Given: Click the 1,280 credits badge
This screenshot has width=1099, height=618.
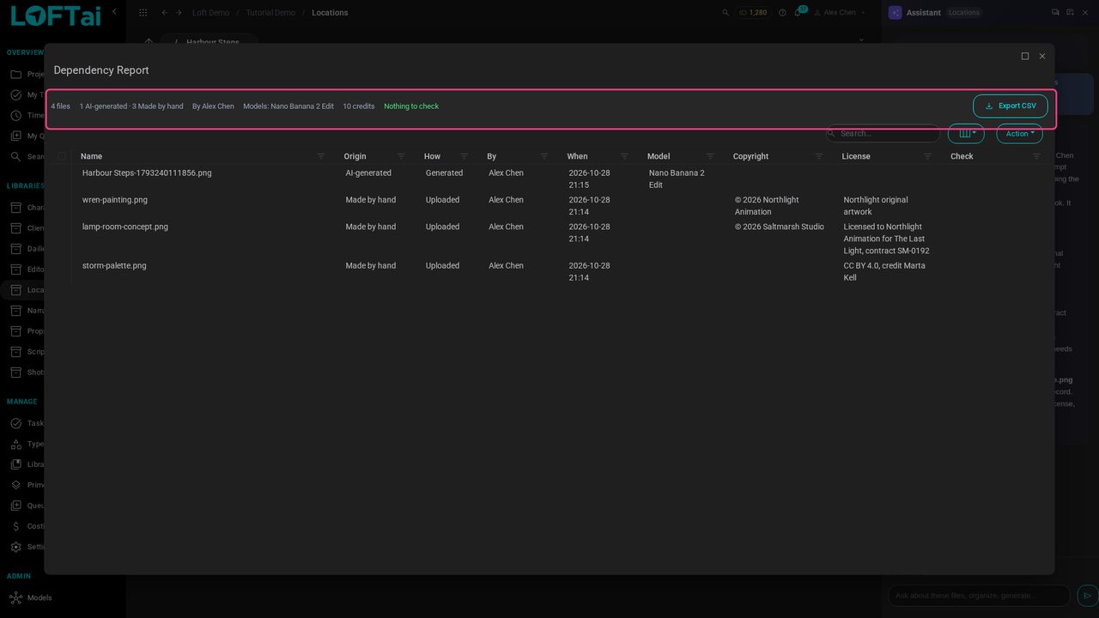Looking at the screenshot, I should pos(753,13).
